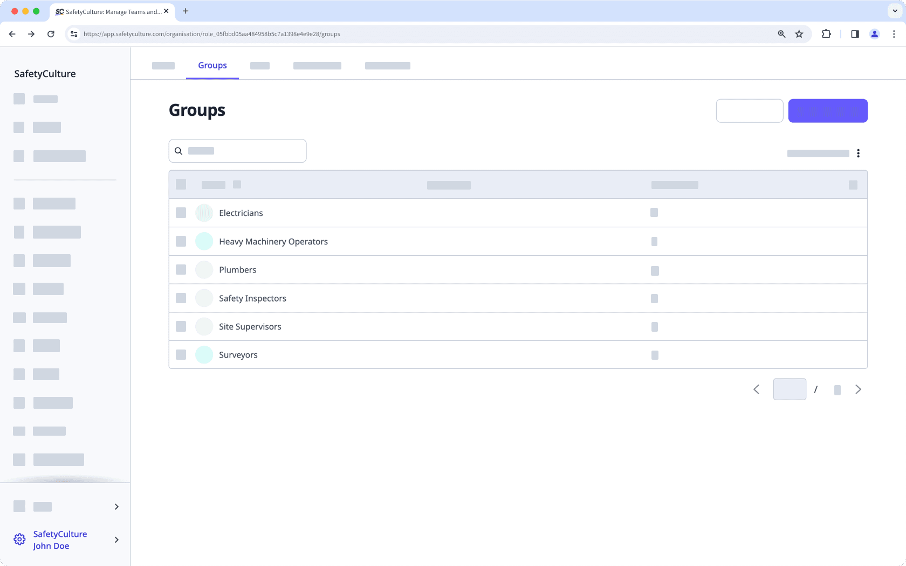The height and width of the screenshot is (566, 906).
Task: Click the browser reload icon
Action: click(51, 33)
